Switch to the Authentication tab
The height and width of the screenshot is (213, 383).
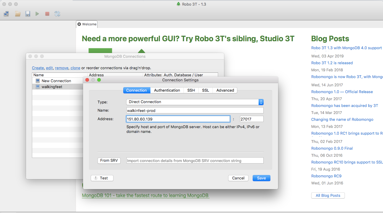(167, 90)
